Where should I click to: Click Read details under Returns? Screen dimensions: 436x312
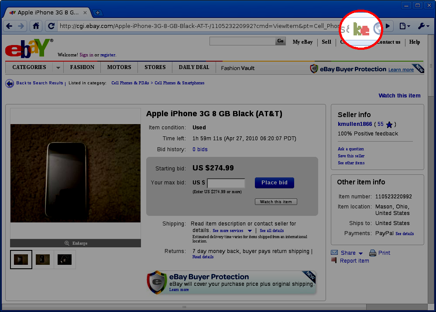pos(203,257)
